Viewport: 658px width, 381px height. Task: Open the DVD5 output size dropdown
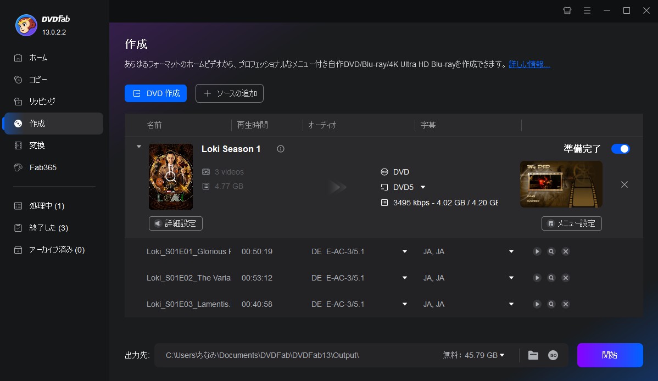pyautogui.click(x=423, y=187)
